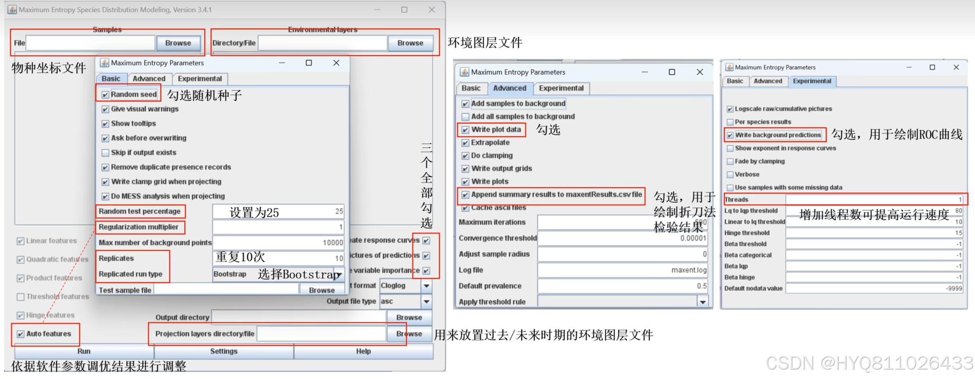975x379 pixels.
Task: Click the Help button
Action: tap(363, 351)
